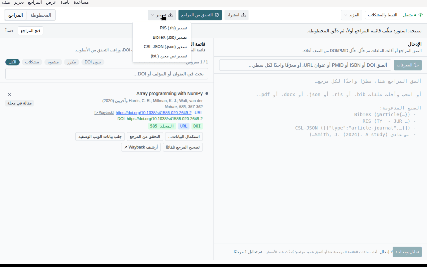427x267 pixels.
Task: Open the مساعدة menu
Action: (x=80, y=2)
